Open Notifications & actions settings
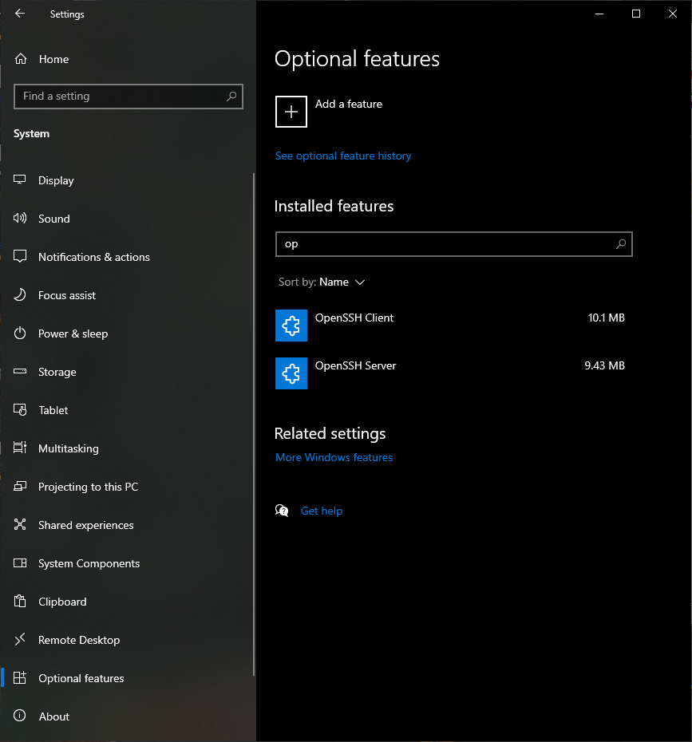The height and width of the screenshot is (742, 692). click(93, 257)
